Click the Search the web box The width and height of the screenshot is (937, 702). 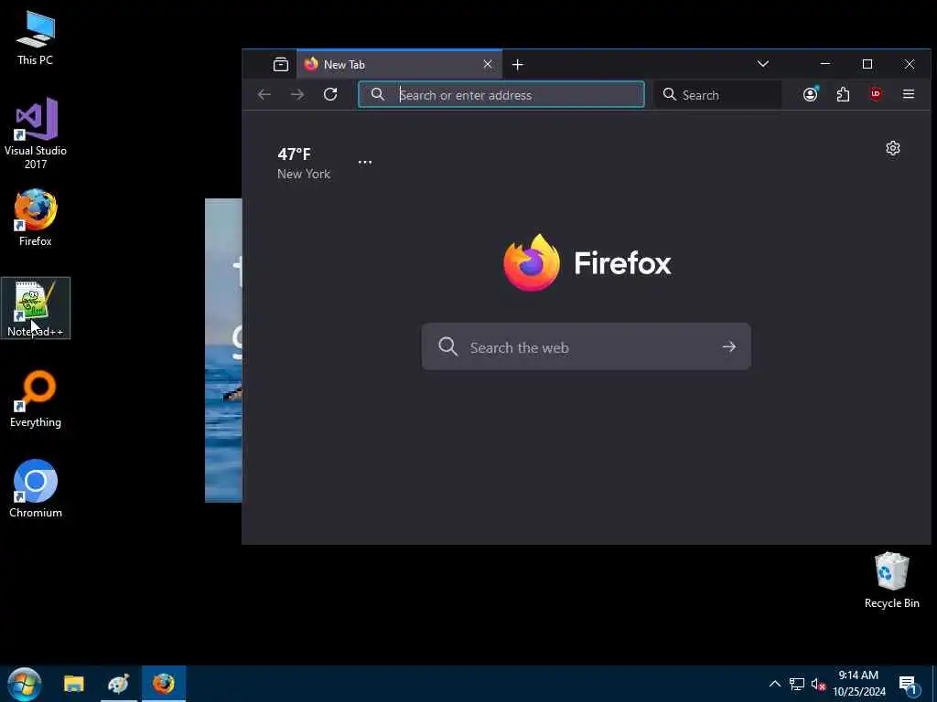click(x=587, y=346)
